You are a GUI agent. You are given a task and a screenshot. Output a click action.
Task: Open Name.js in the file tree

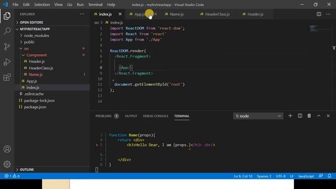click(x=36, y=75)
